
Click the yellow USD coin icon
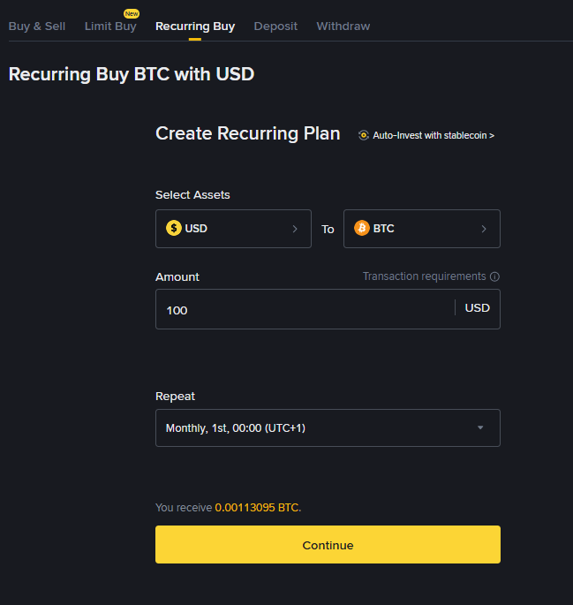[x=174, y=229]
